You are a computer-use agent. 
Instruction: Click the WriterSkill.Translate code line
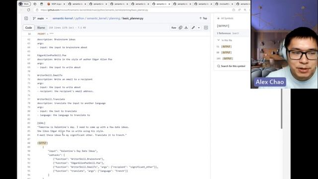tap(51, 99)
